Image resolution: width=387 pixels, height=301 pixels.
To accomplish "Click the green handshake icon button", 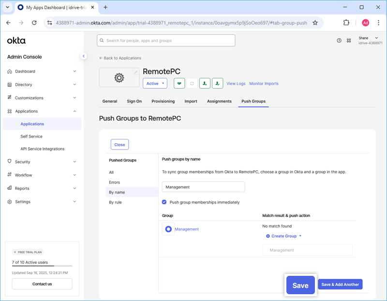I will (x=179, y=83).
